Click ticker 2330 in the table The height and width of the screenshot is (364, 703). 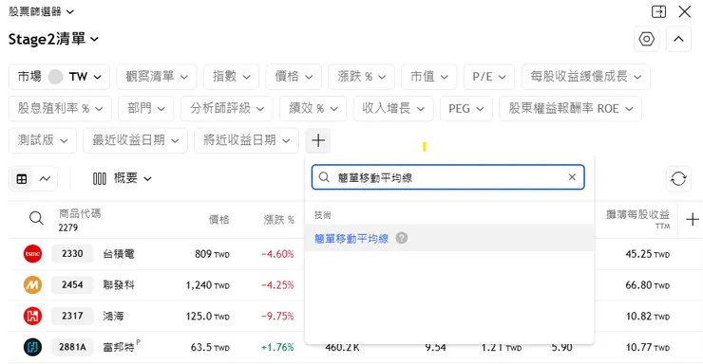(72, 253)
